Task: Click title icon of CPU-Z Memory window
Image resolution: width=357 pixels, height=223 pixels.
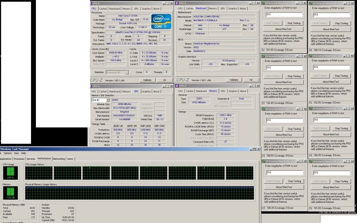Action: click(177, 86)
